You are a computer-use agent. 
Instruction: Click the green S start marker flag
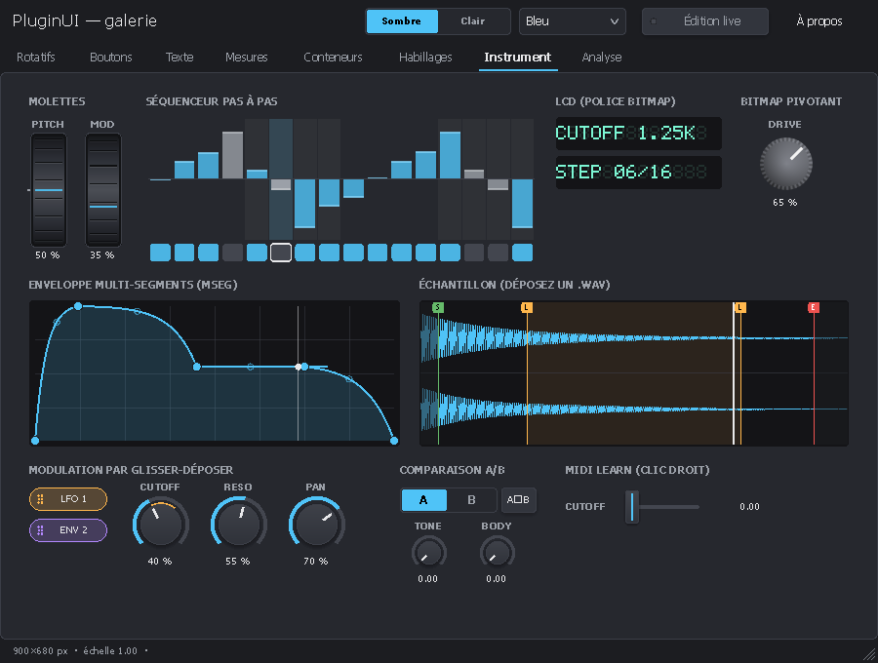[x=438, y=307]
